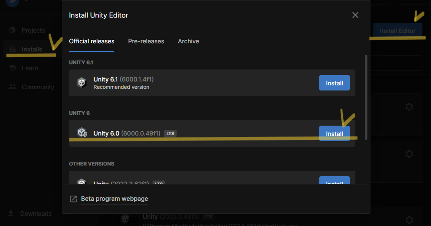Image resolution: width=431 pixels, height=226 pixels.
Task: Open Community in the Hub sidebar
Action: pyautogui.click(x=38, y=87)
